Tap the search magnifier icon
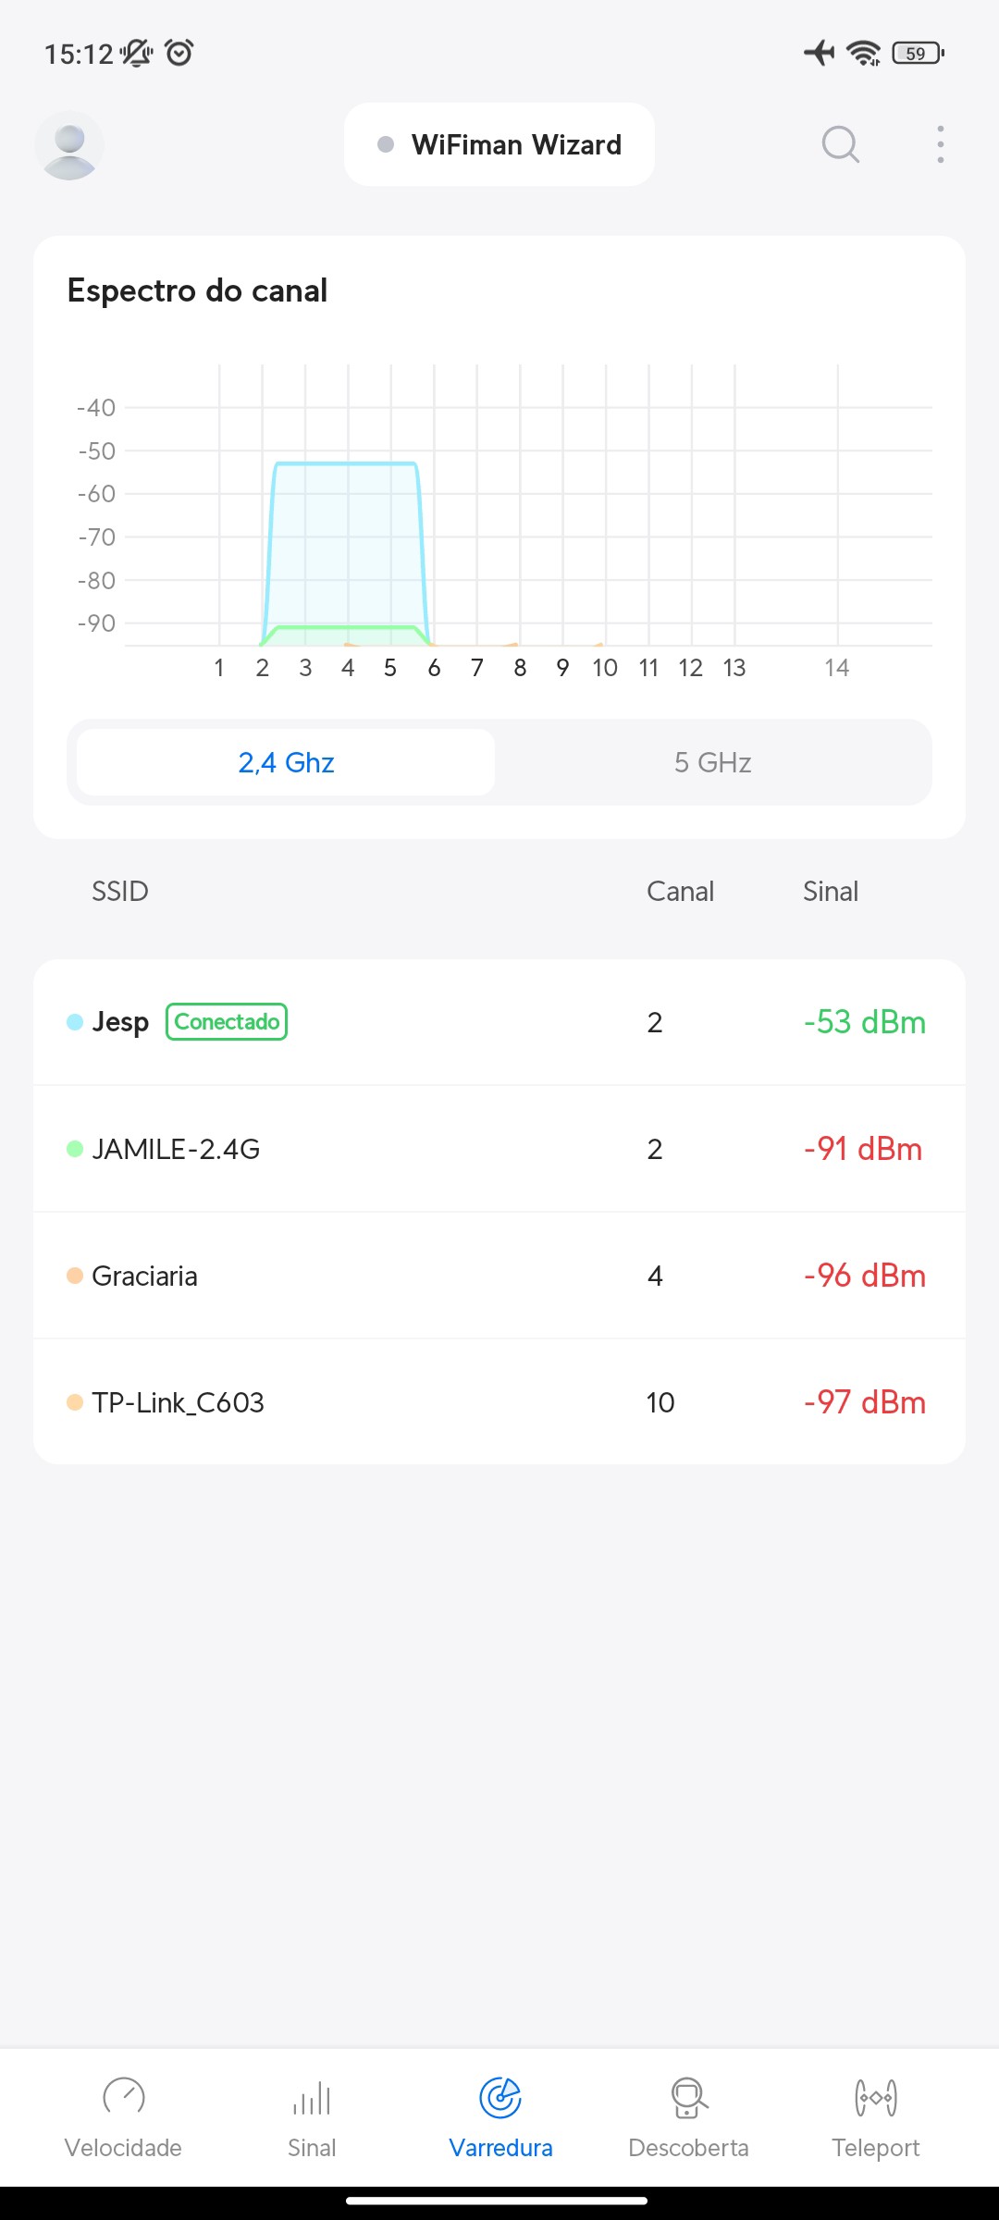The image size is (999, 2220). tap(840, 145)
